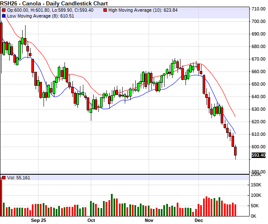Choose the 100K volume axis label
The image size is (268, 224).
tap(257, 195)
